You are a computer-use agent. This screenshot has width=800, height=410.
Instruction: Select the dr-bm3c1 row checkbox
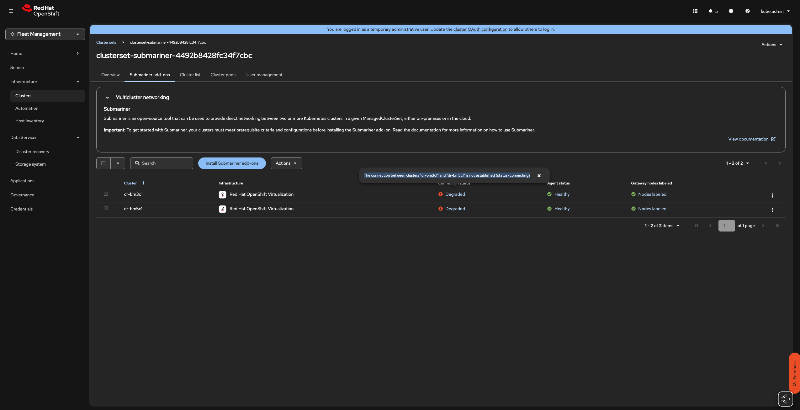click(x=106, y=194)
